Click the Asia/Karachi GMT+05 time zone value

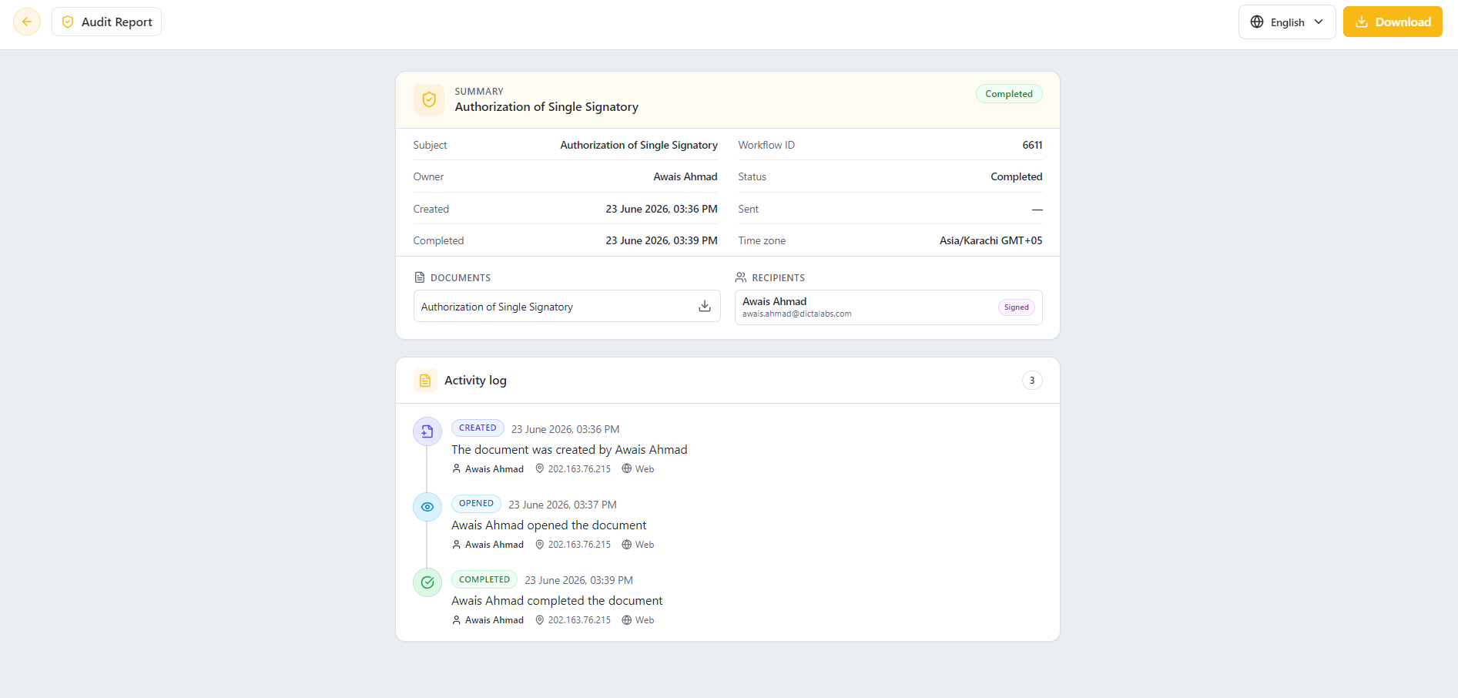coord(990,240)
